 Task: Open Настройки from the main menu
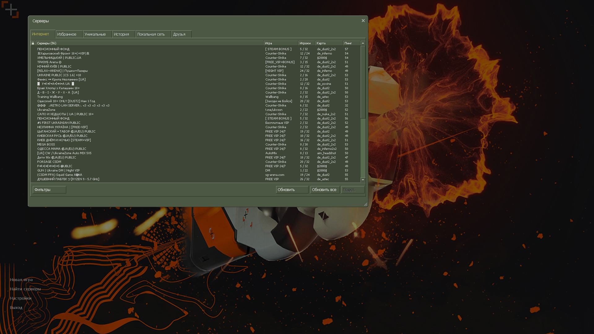(21, 298)
